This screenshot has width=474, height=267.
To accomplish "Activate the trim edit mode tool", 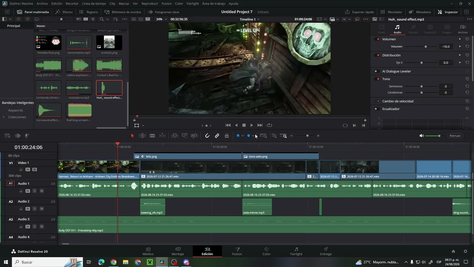I will [x=142, y=136].
